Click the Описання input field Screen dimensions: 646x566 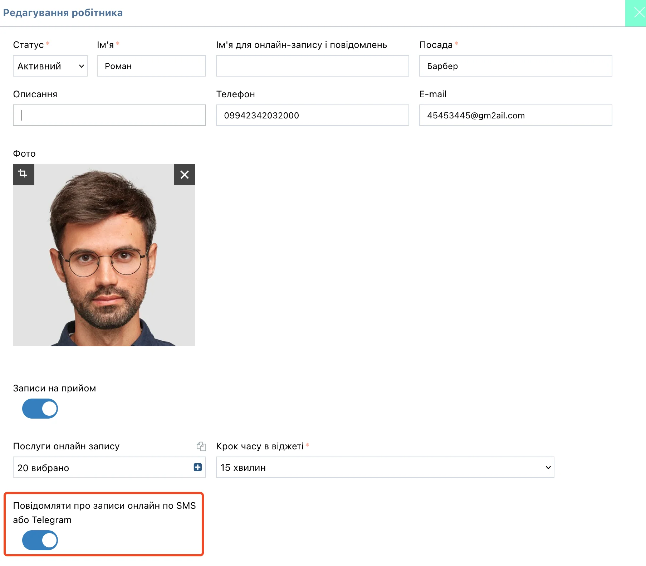point(109,115)
